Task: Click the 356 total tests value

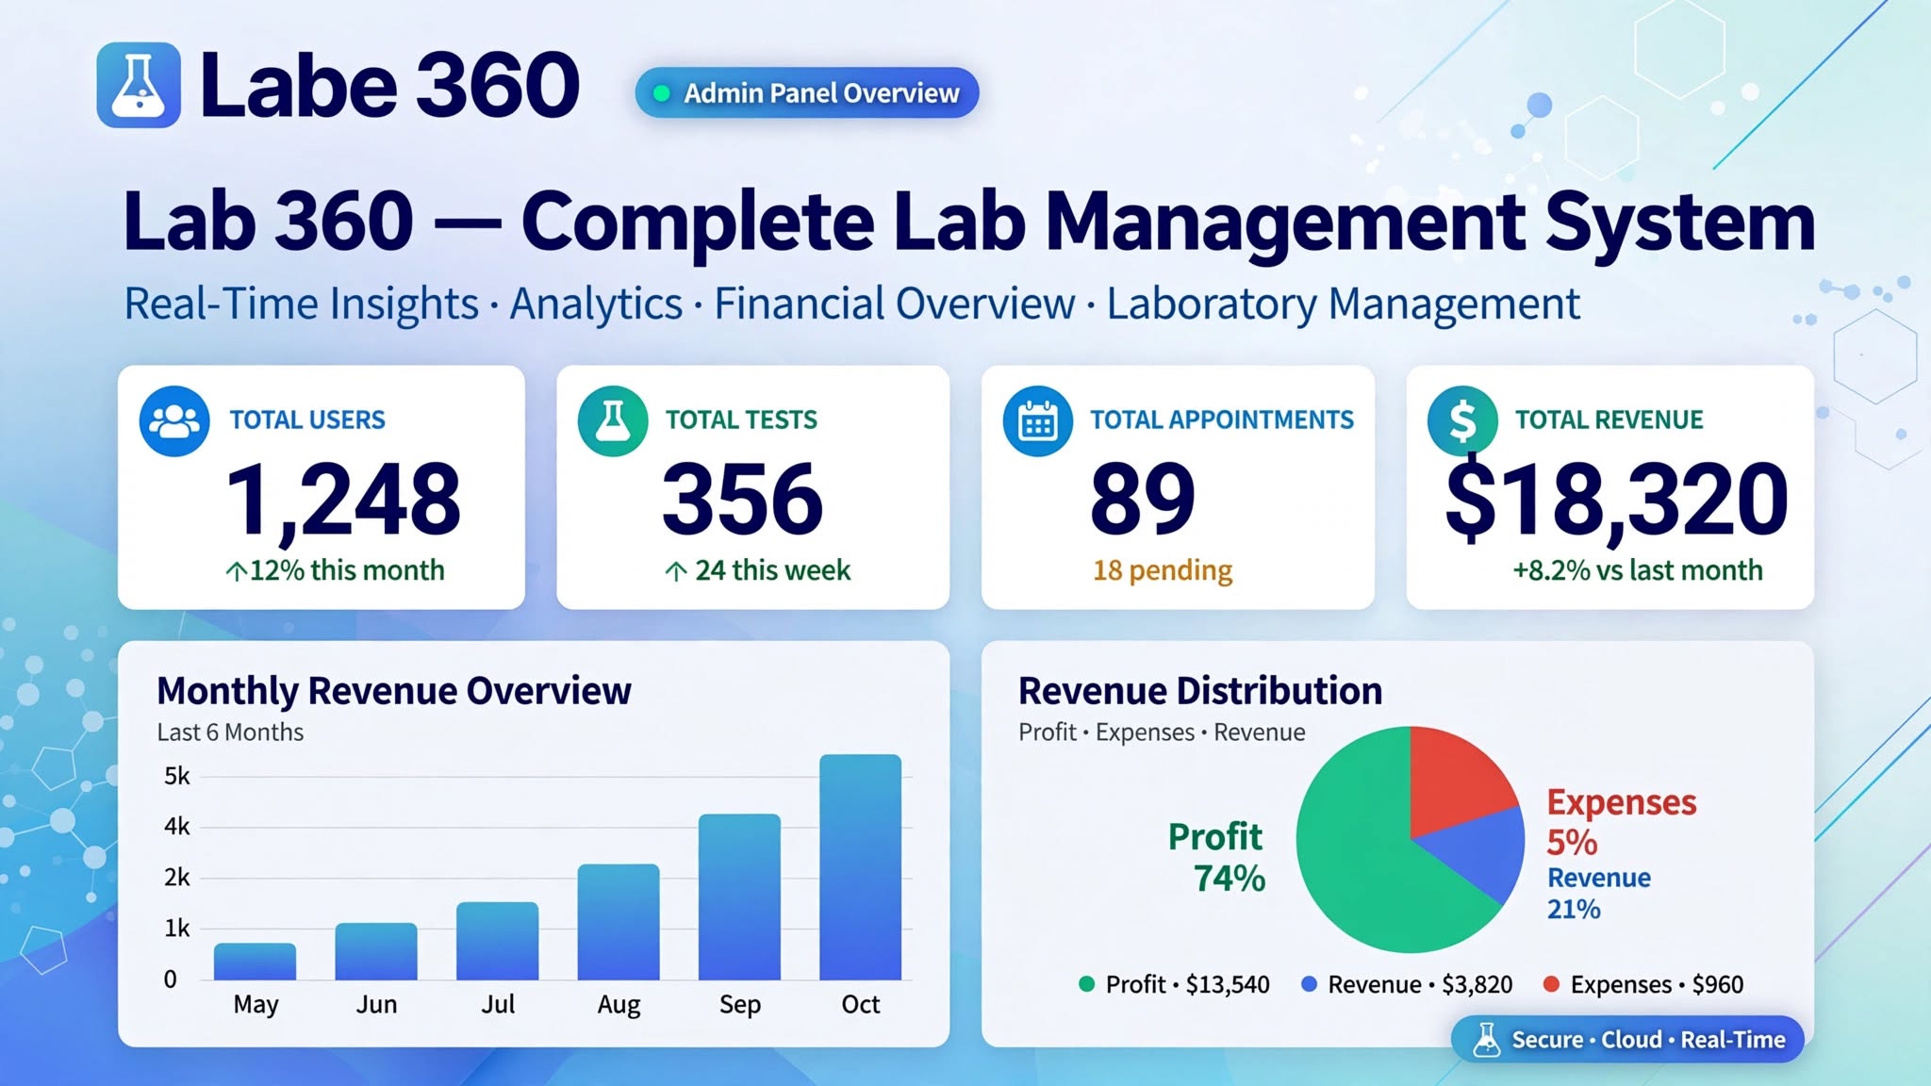Action: coord(743,498)
